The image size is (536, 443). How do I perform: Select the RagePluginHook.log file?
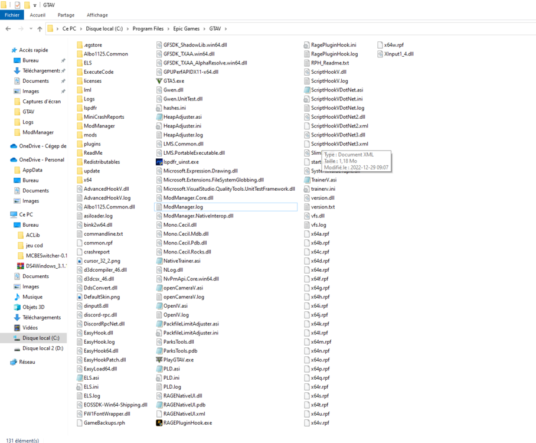pos(331,54)
